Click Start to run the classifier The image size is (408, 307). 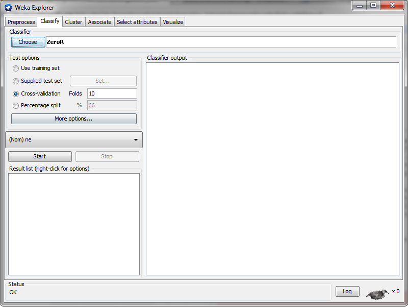click(40, 157)
